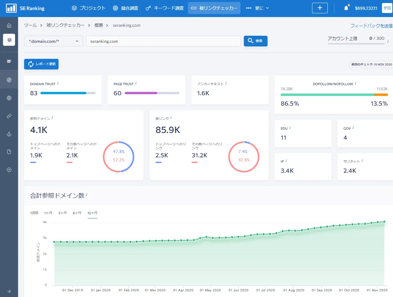The width and height of the screenshot is (393, 297).
Task: Click the chain link sidebar icon
Action: pyautogui.click(x=9, y=116)
